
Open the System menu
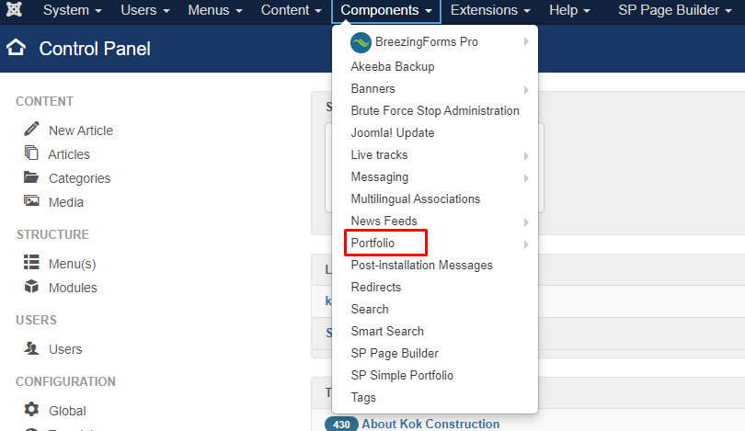73,10
